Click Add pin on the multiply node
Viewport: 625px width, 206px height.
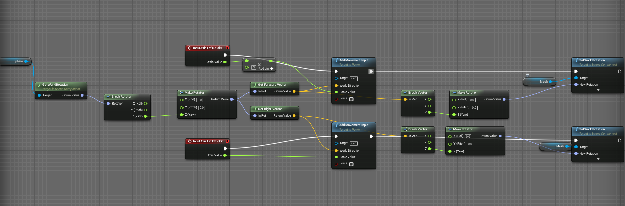266,69
